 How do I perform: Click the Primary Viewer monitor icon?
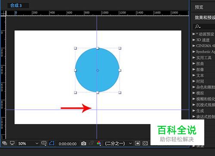[x=12, y=143]
